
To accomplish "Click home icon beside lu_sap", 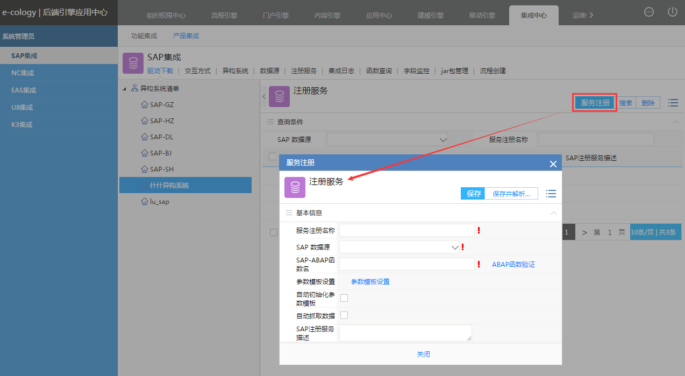I will coord(144,202).
